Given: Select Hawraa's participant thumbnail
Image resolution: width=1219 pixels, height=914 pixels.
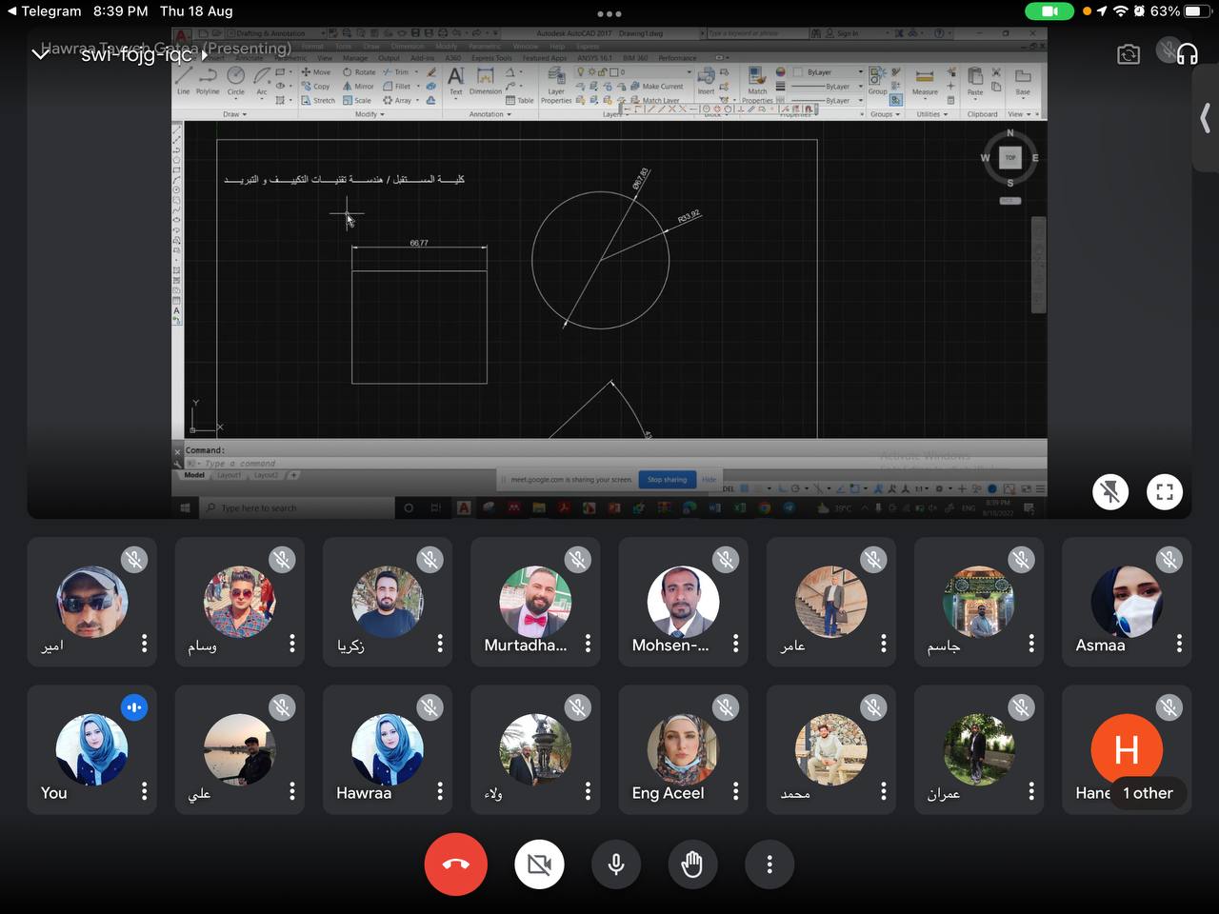Looking at the screenshot, I should (387, 750).
